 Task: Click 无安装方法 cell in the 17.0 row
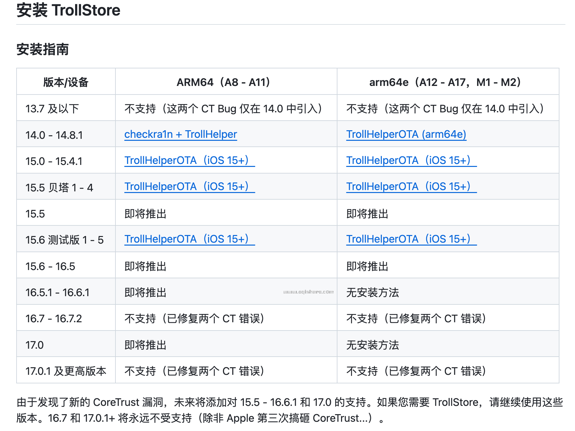(x=373, y=345)
